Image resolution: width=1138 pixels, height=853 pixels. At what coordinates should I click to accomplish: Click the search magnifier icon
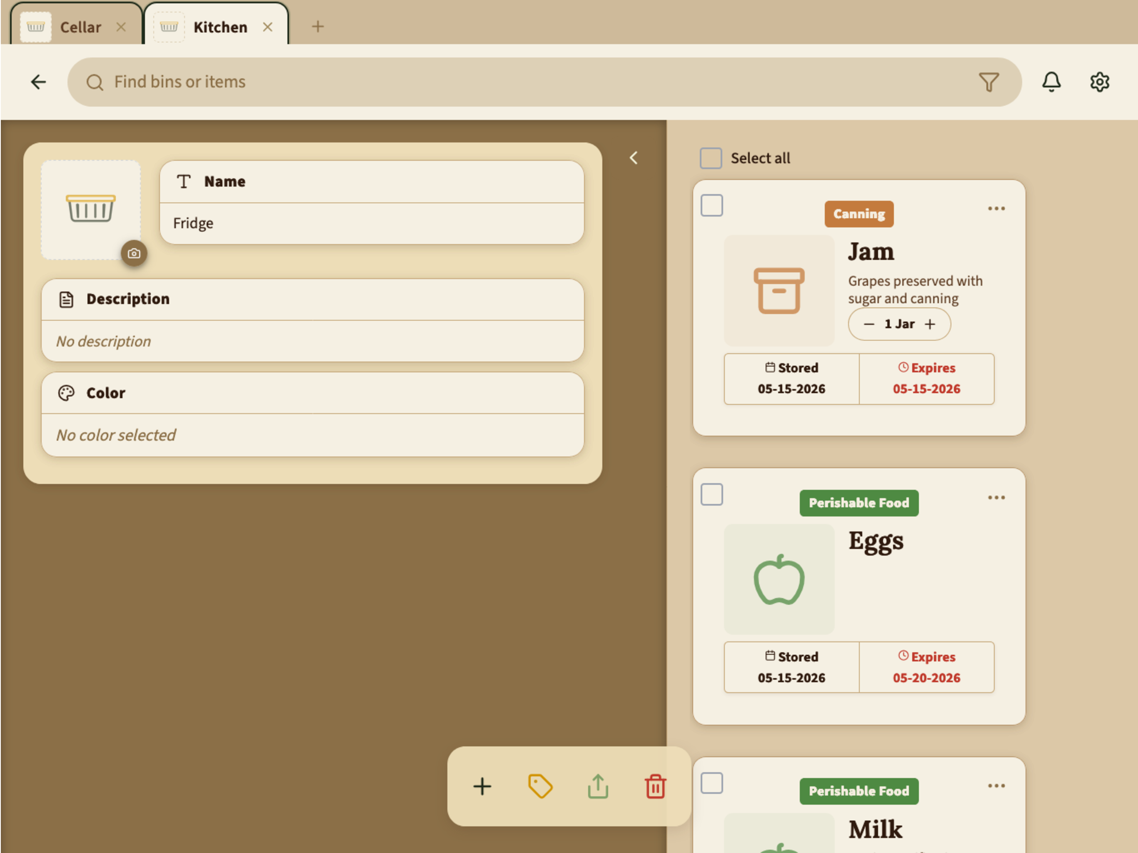click(95, 82)
